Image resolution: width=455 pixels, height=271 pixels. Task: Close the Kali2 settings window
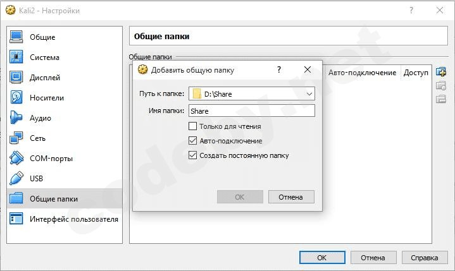(x=440, y=10)
